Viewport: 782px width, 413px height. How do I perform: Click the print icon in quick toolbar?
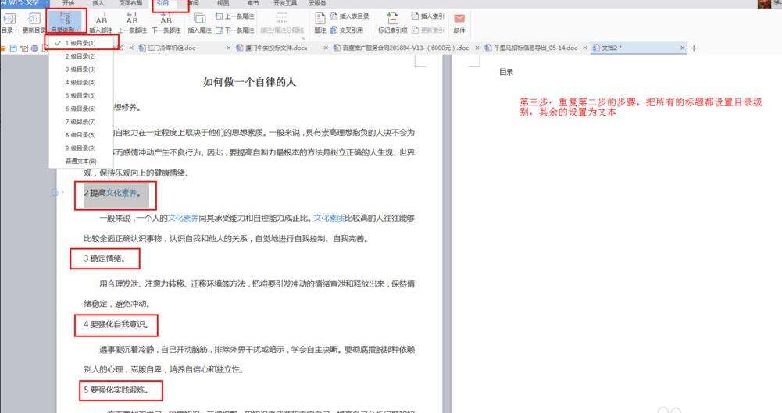[x=34, y=48]
